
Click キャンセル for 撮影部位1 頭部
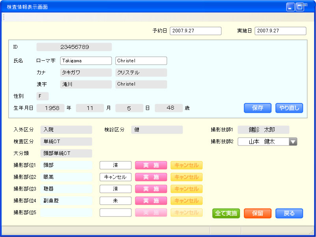coord(187,165)
